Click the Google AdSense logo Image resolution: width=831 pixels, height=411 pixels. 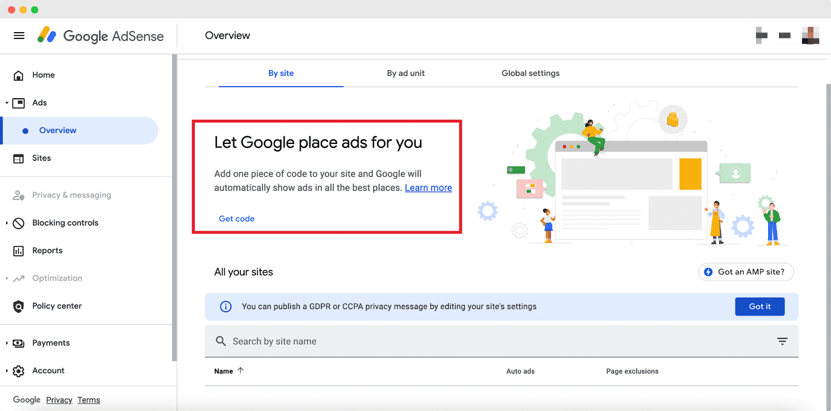(100, 35)
